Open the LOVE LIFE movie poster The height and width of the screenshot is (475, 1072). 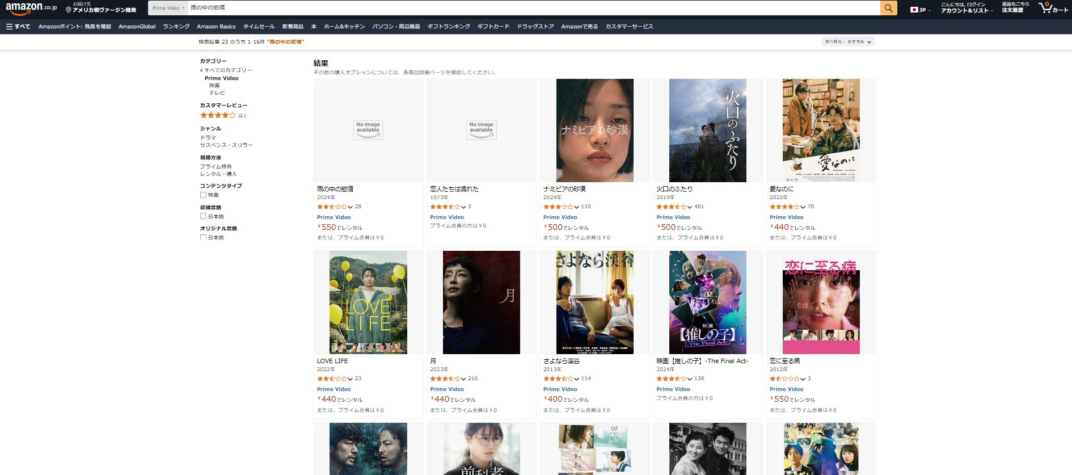[x=368, y=302]
